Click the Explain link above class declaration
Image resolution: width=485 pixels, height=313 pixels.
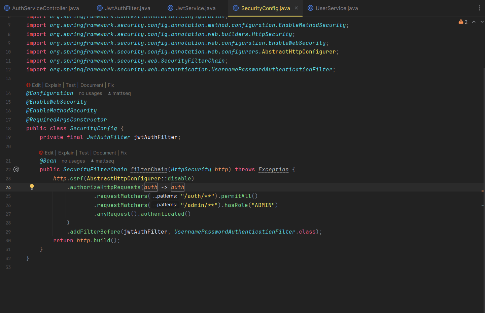pyautogui.click(x=53, y=85)
